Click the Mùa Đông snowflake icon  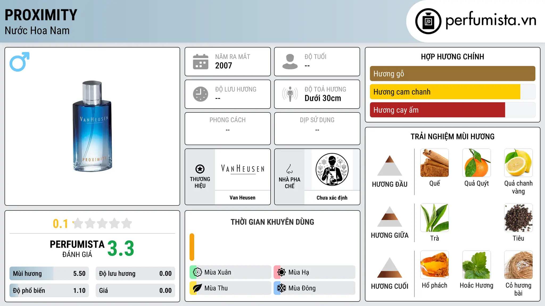click(x=282, y=288)
